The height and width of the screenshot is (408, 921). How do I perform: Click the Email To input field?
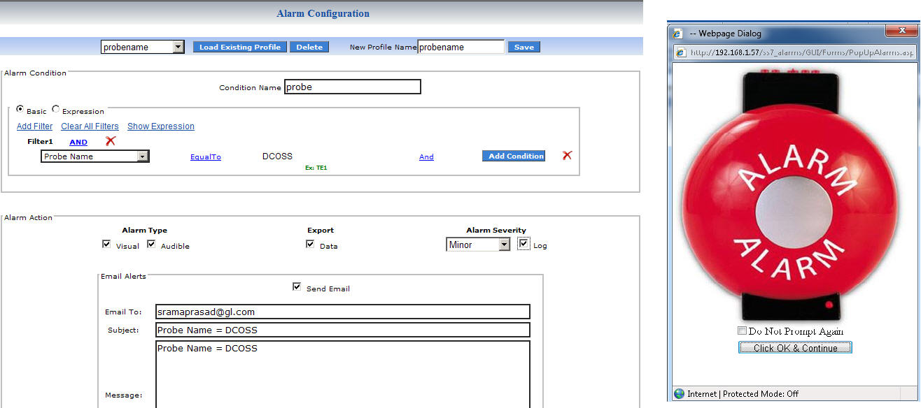coord(343,312)
